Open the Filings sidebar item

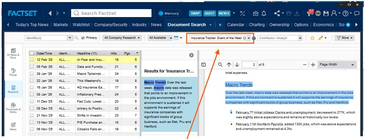pos(13,72)
